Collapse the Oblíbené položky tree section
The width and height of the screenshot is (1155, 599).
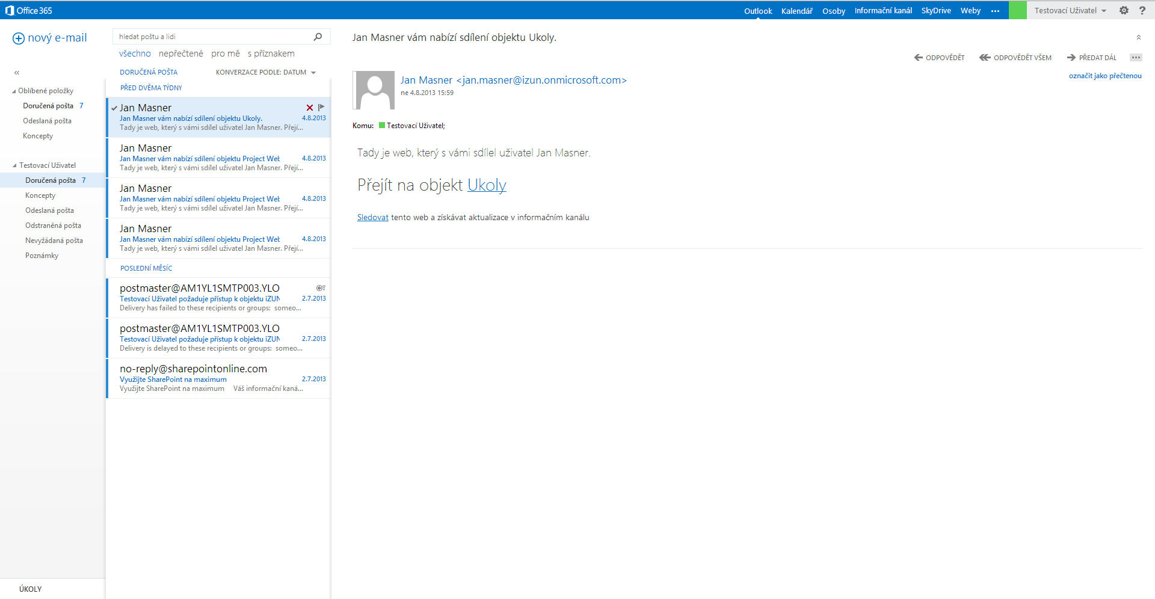tap(14, 91)
